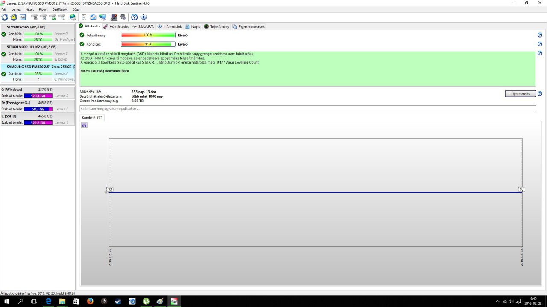Click the globe toolbar icon

73,17
